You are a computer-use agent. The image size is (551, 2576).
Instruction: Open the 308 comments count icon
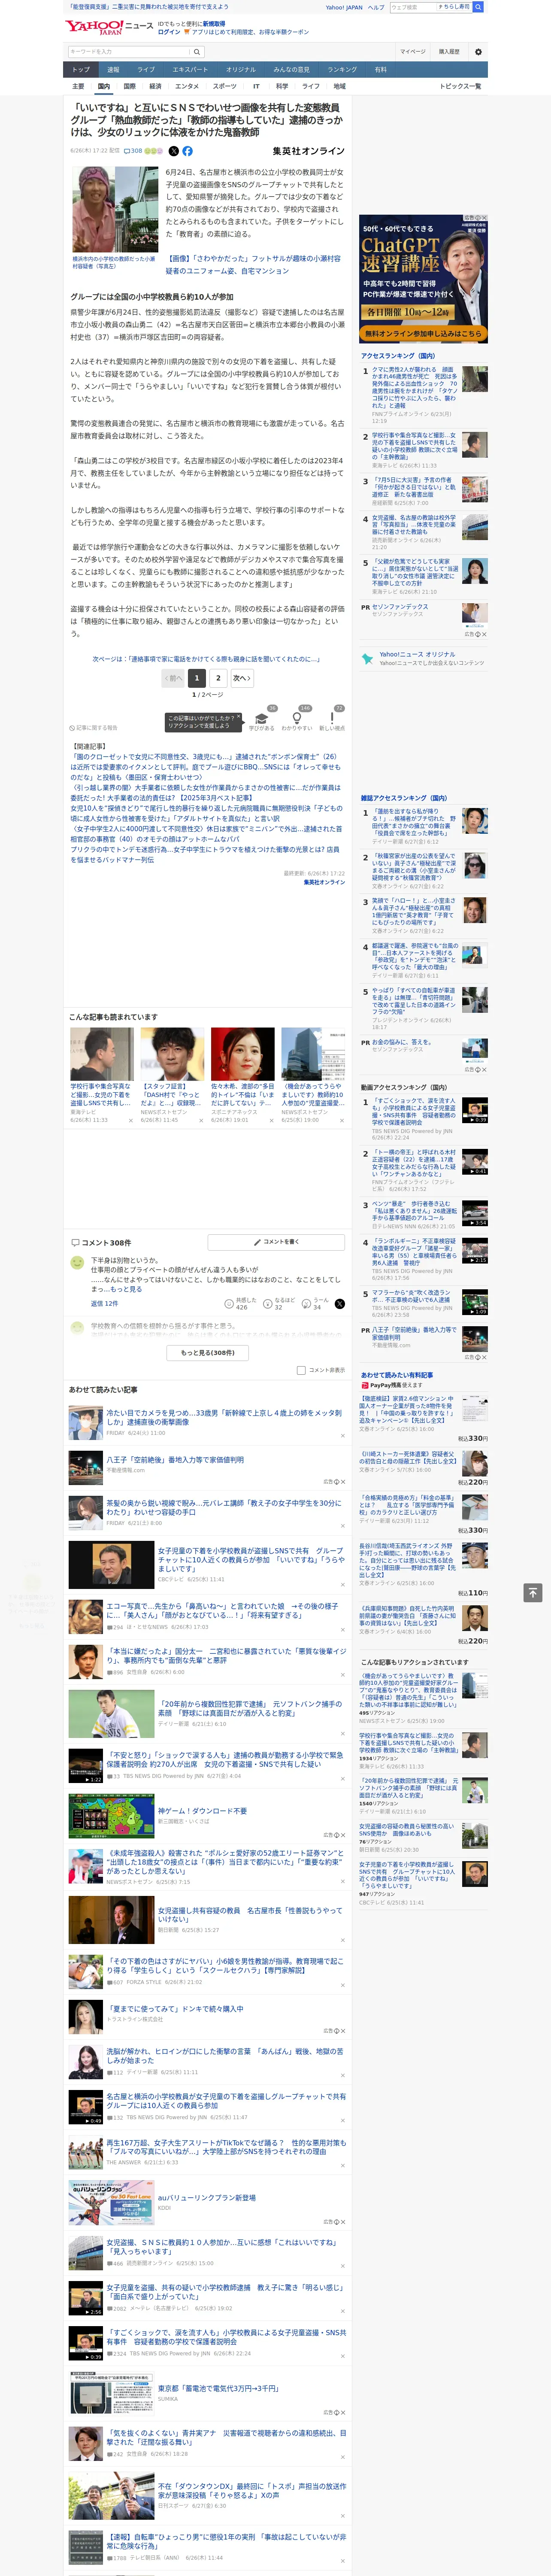click(x=133, y=151)
